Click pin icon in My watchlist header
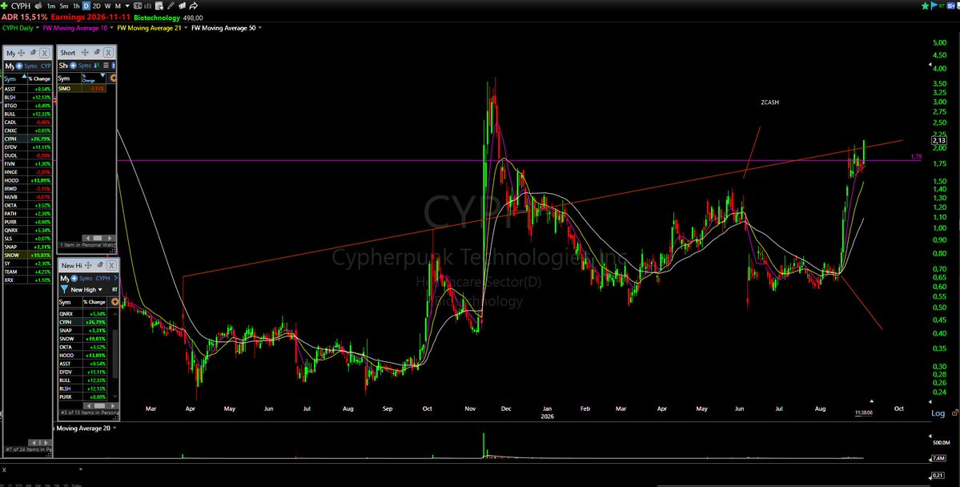Screen dimensions: 960x487 pyautogui.click(x=33, y=52)
